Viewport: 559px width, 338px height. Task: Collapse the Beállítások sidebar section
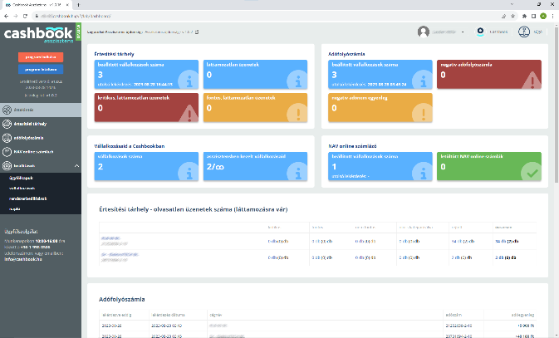(x=76, y=166)
